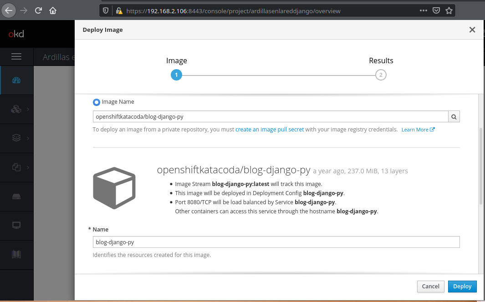The height and width of the screenshot is (302, 485).
Task: Click the browser forward arrow
Action: coord(24,11)
